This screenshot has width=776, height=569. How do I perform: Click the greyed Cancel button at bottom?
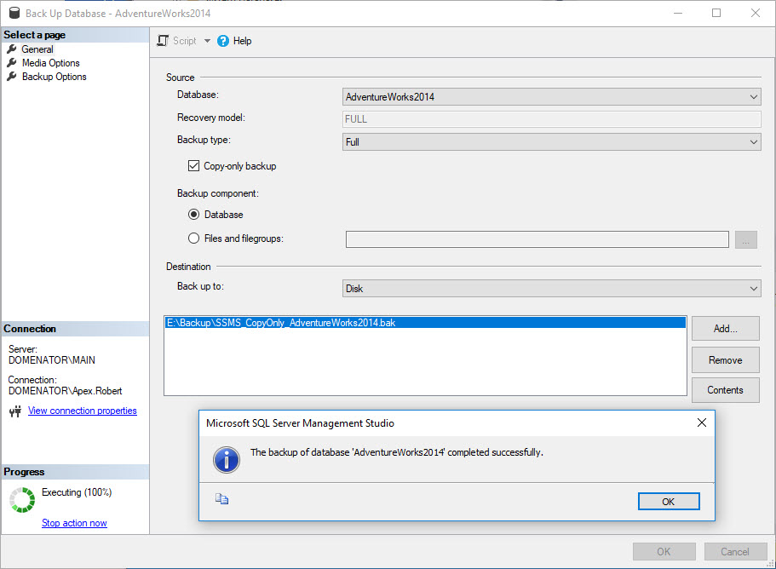tap(735, 552)
